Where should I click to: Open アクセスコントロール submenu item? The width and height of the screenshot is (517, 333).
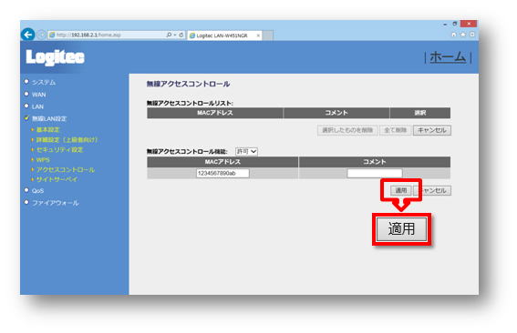point(66,170)
